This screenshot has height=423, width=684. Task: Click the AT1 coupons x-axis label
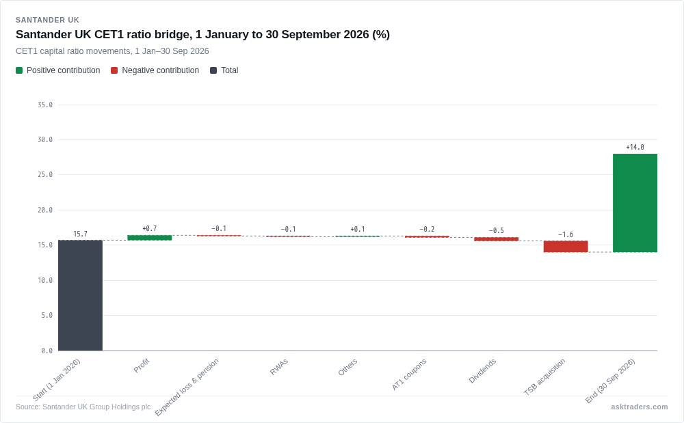point(409,374)
